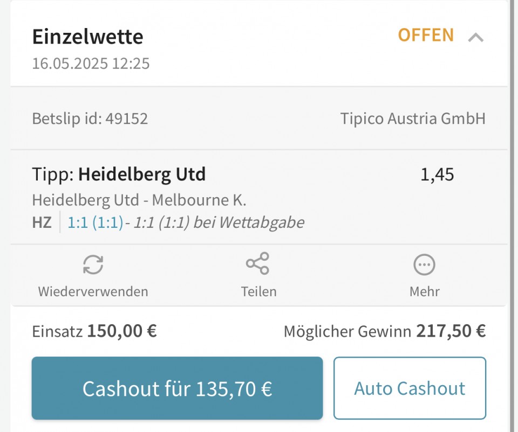Cash out for 135,70 €
This screenshot has height=432, width=518.
click(x=177, y=388)
